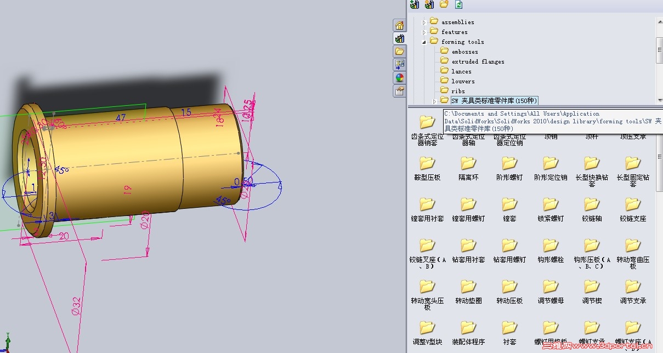
Task: Click the Create New Folder toolbar icon
Action: 444,4
